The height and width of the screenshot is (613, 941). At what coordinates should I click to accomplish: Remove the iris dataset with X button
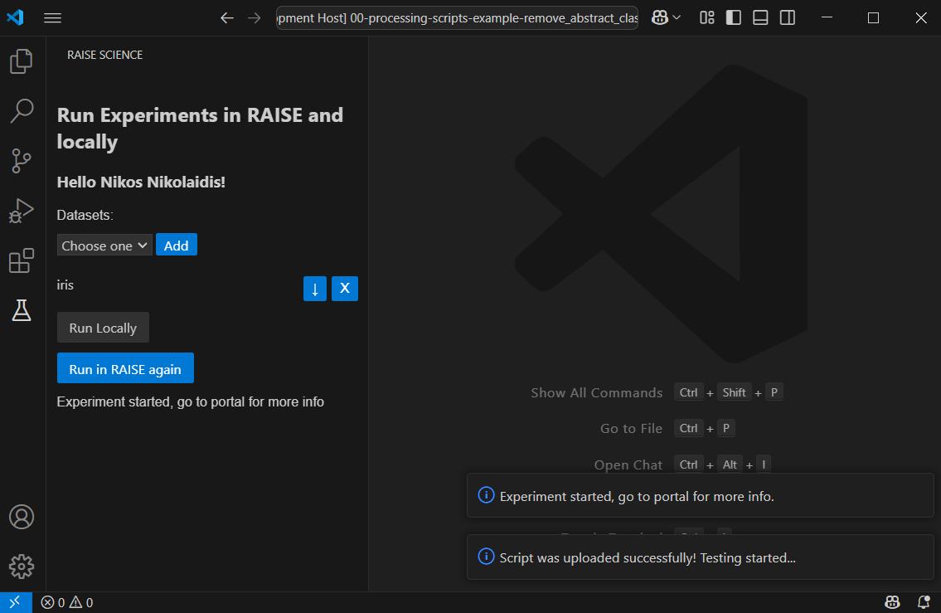[345, 289]
